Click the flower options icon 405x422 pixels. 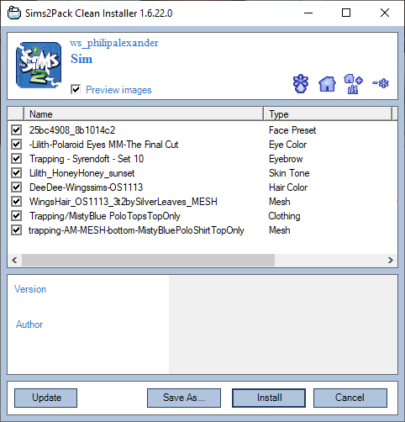(301, 83)
